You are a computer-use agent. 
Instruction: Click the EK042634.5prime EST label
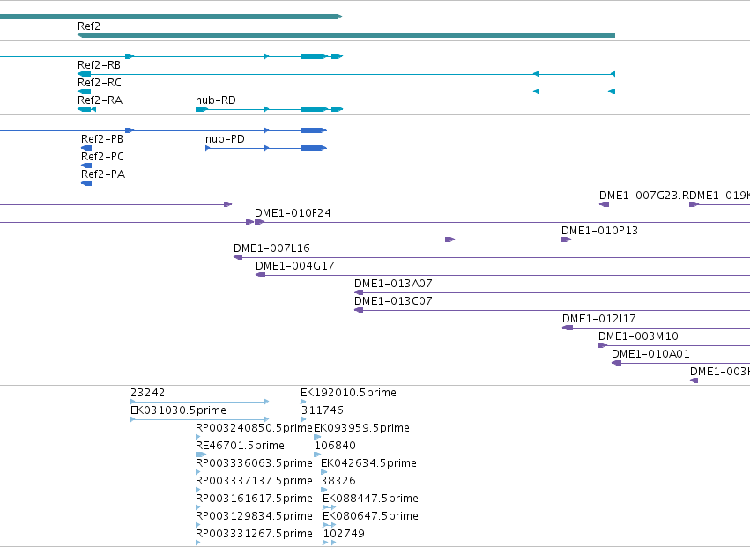[368, 464]
